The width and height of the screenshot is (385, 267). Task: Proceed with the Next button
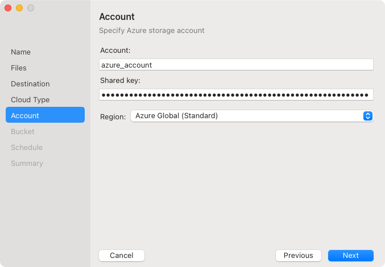(x=351, y=255)
